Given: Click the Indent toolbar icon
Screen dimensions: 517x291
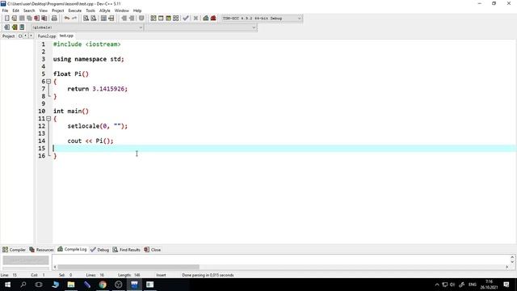Looking at the screenshot, I should [x=124, y=19].
